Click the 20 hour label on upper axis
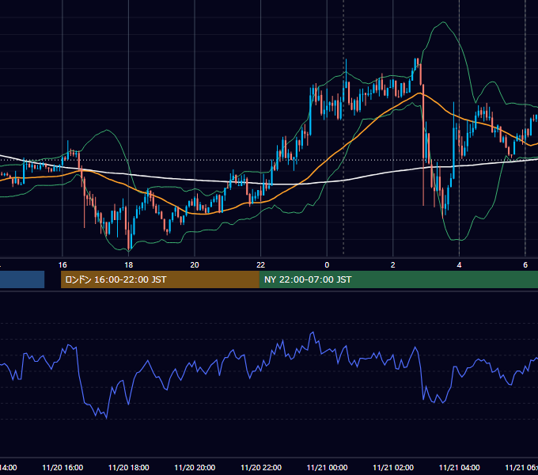538x475 pixels. coord(195,265)
